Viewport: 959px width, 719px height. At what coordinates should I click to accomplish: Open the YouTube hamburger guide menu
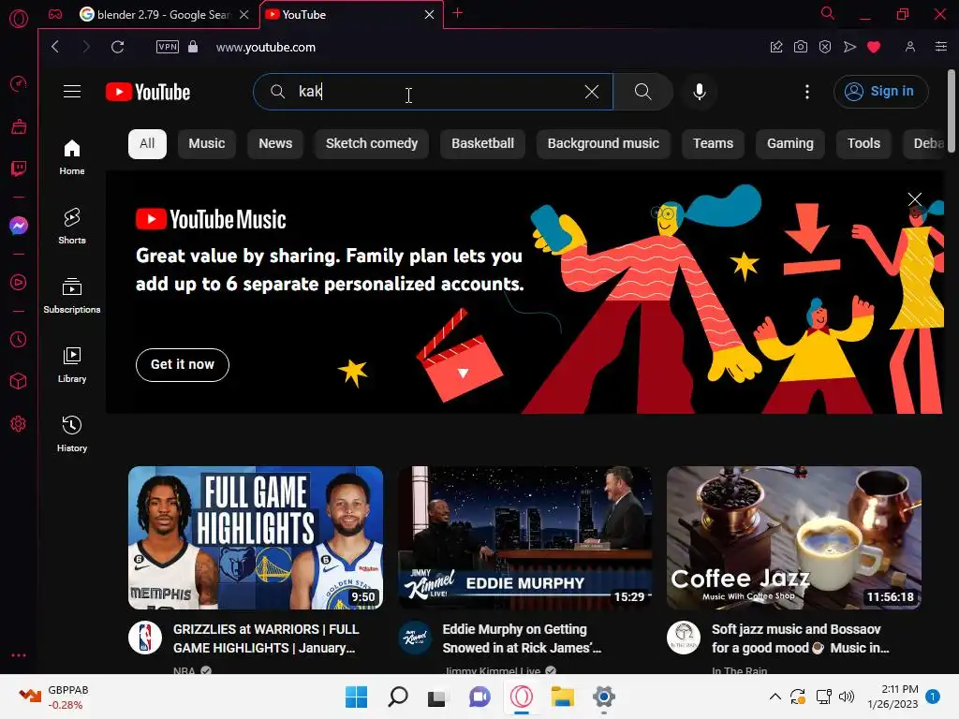[x=72, y=92]
